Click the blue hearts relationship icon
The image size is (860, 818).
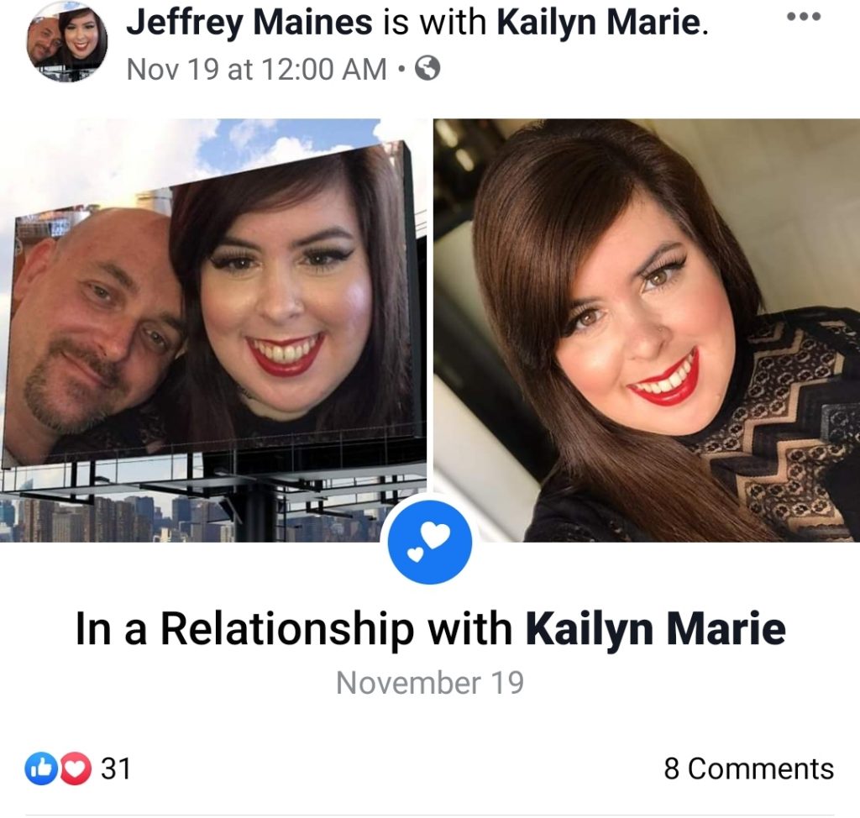coord(429,541)
